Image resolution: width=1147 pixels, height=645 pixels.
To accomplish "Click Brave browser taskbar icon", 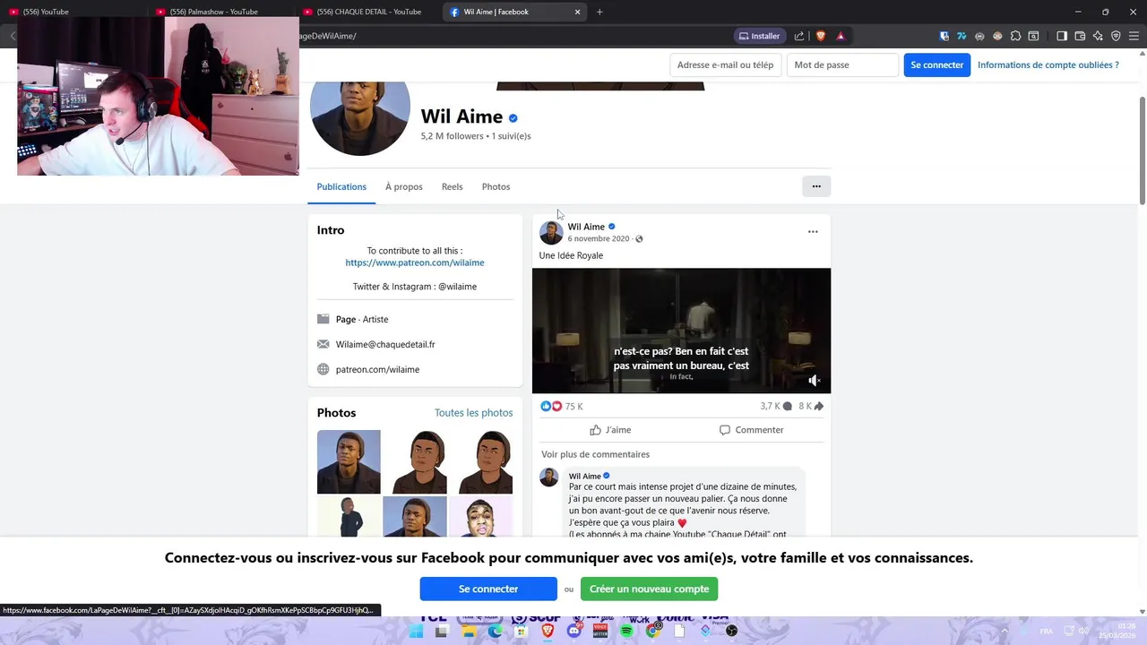I will point(548,632).
